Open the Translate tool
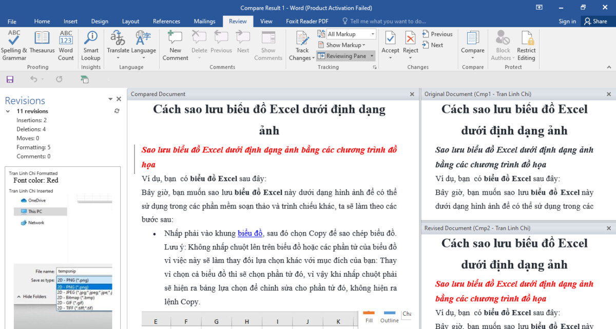 (118, 46)
